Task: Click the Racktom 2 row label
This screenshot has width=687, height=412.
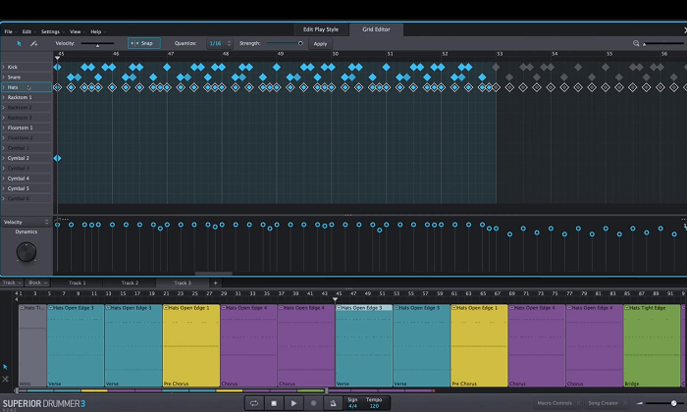Action: click(20, 107)
